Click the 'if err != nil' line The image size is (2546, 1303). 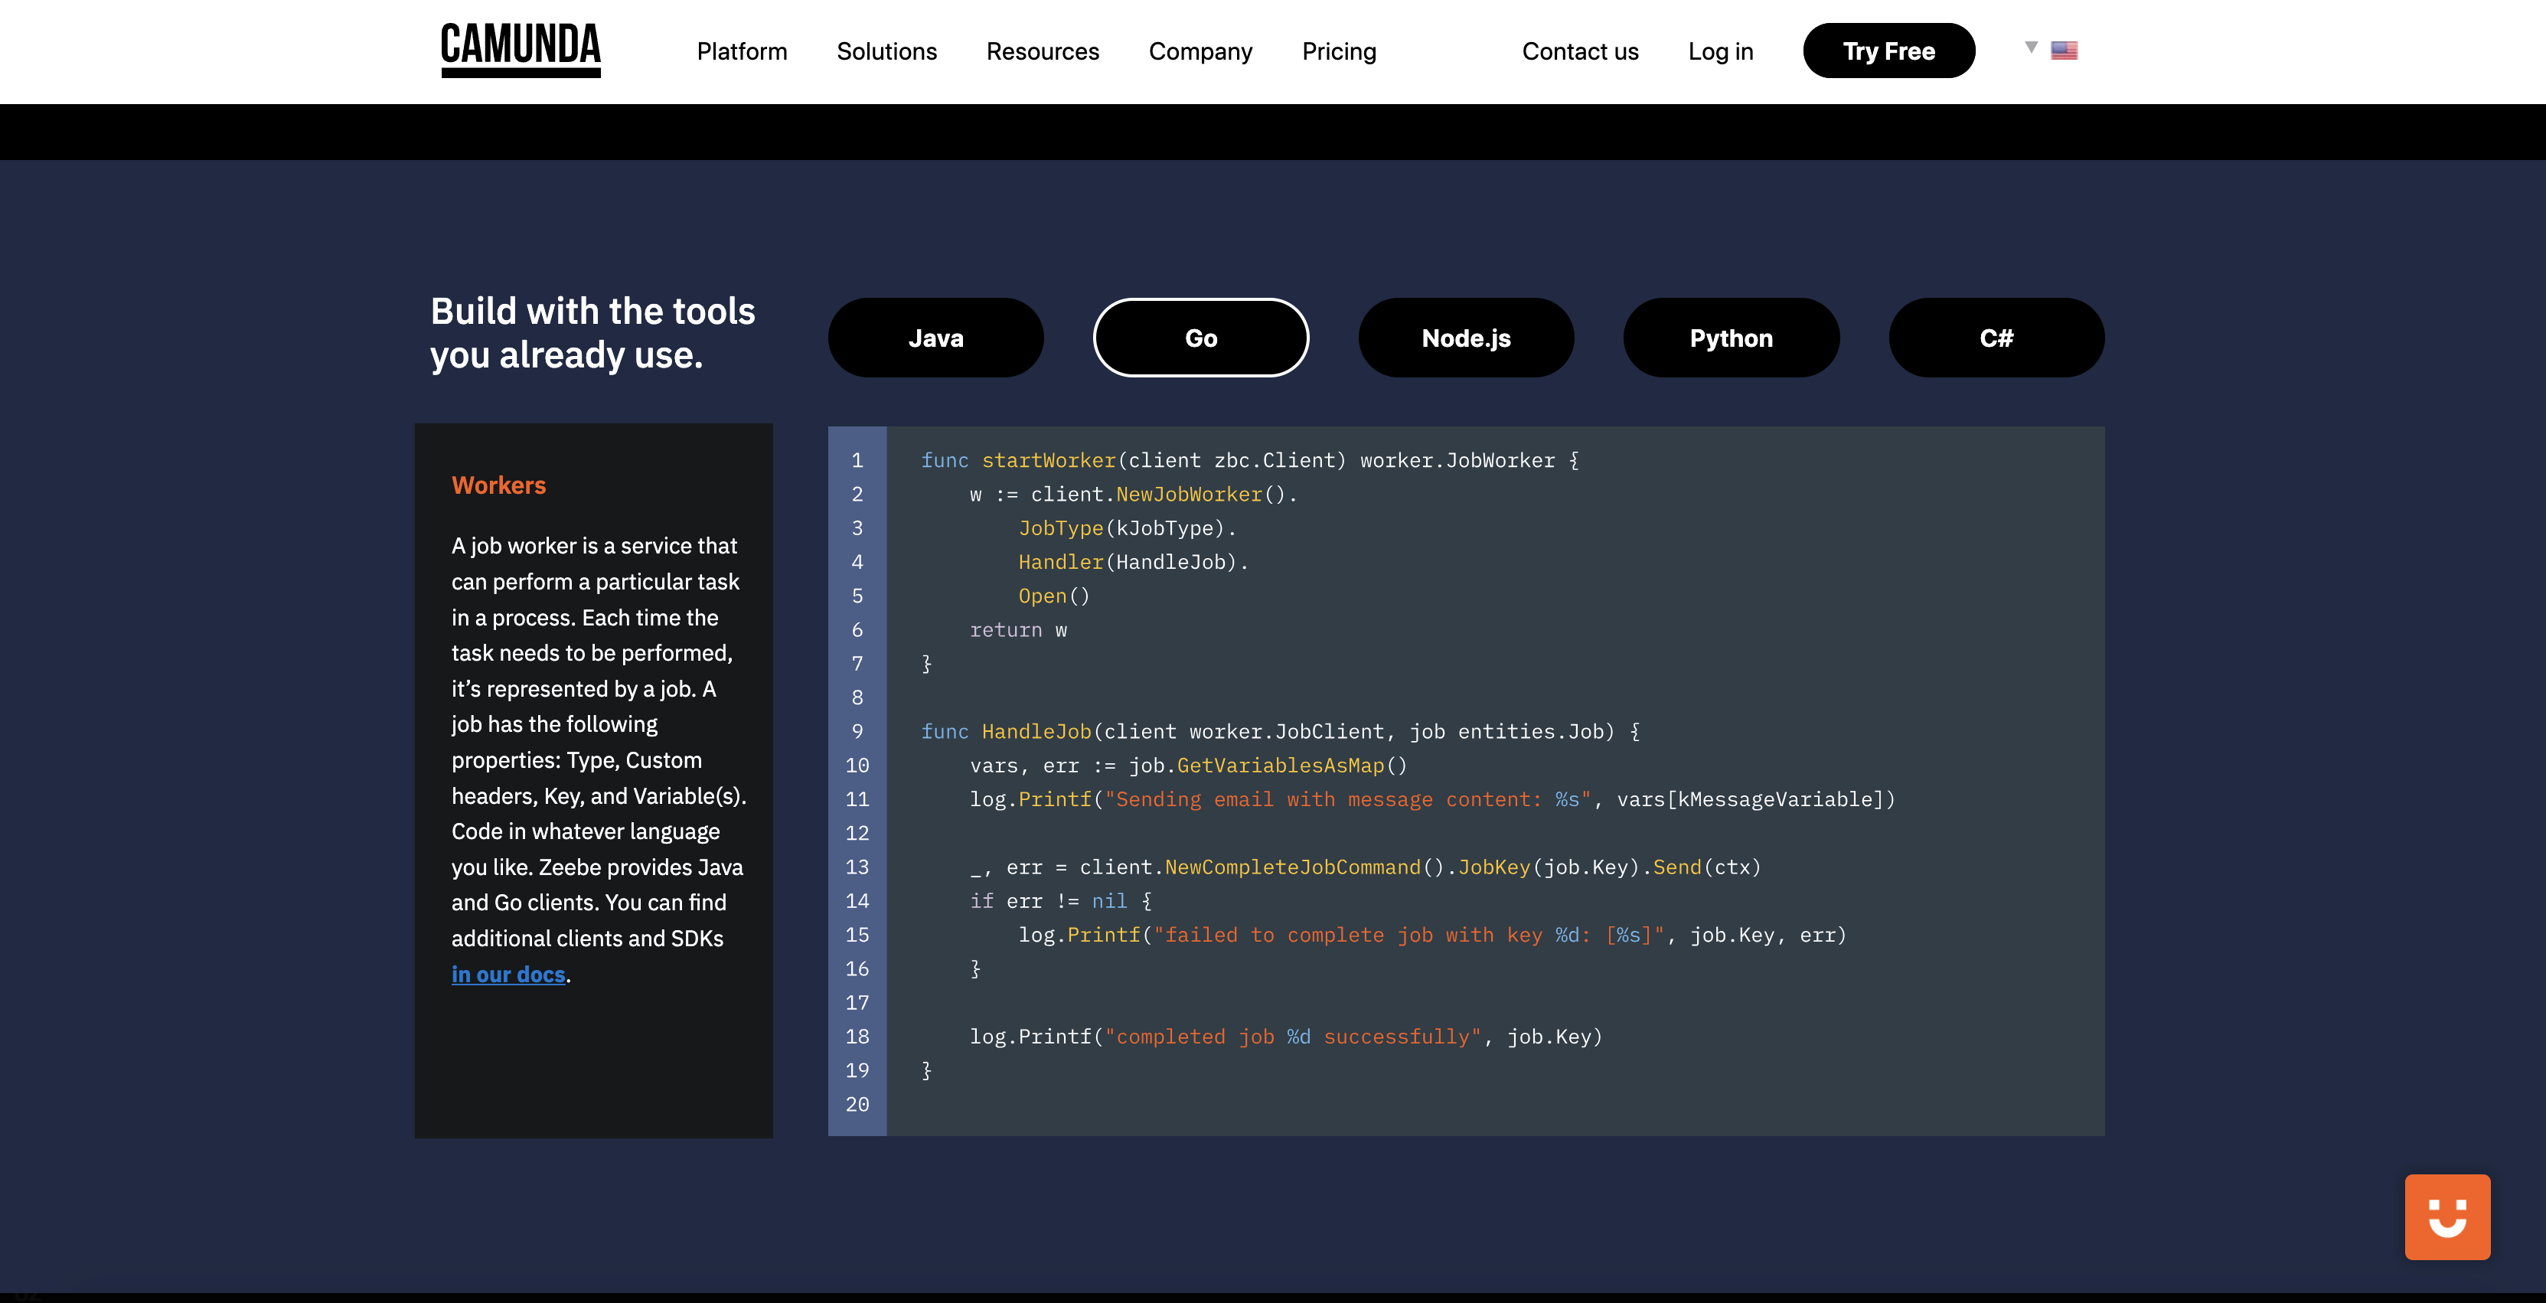1060,900
